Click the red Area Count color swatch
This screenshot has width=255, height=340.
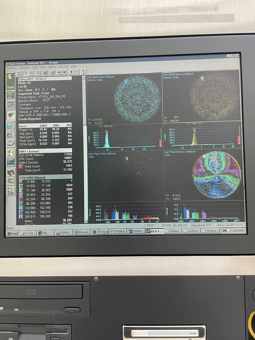pos(21,166)
